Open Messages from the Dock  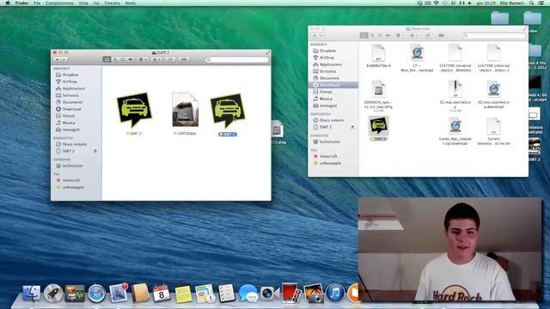248,294
